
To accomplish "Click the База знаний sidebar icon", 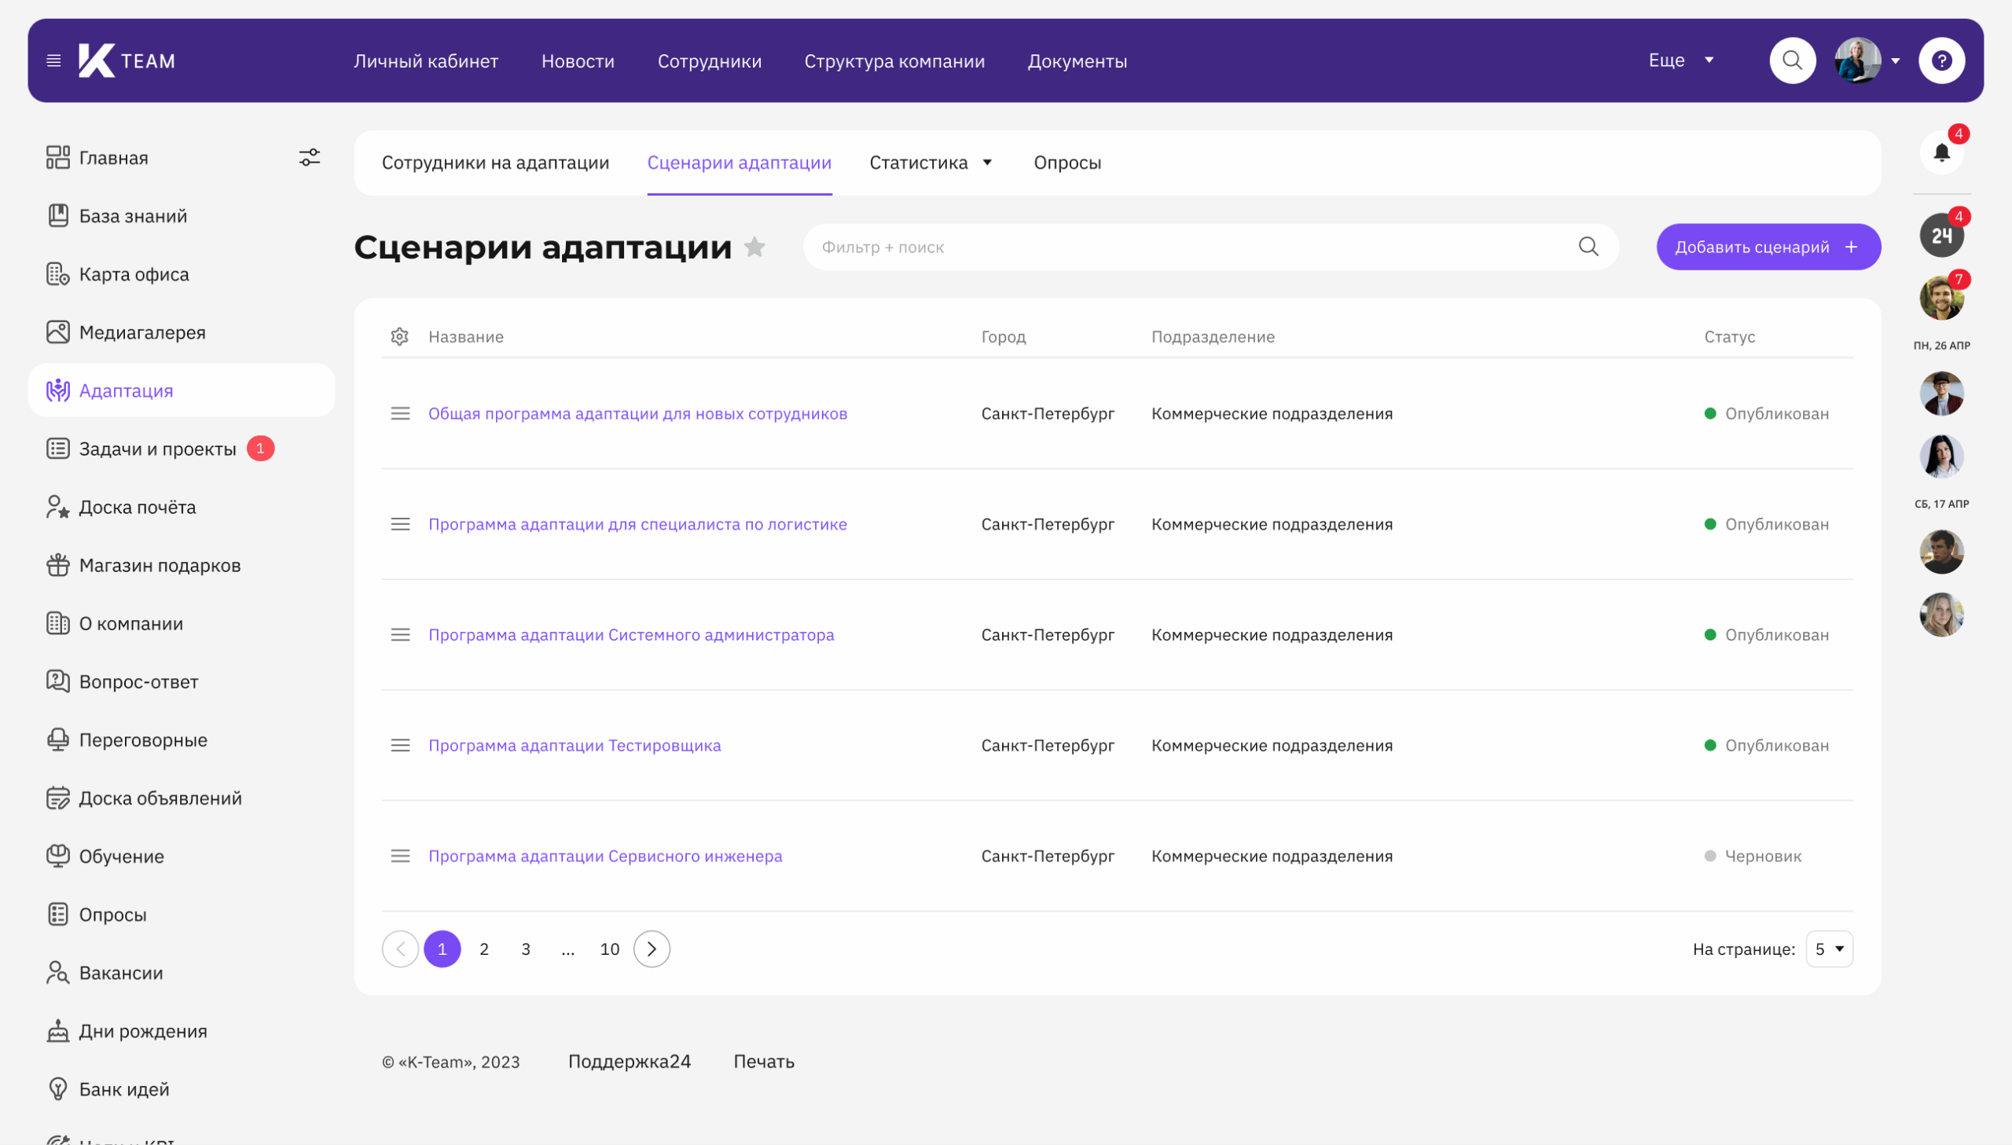I will (x=58, y=215).
